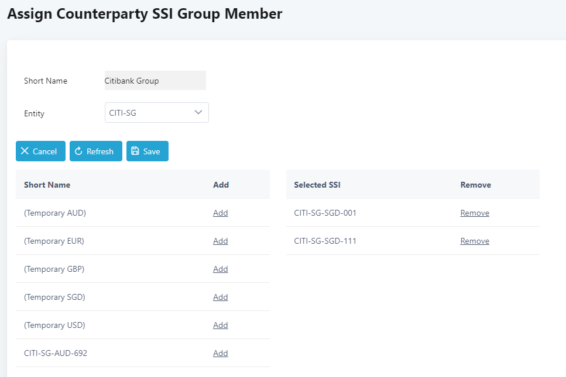Click the circular arrow Refresh icon
The height and width of the screenshot is (377, 566).
tap(78, 151)
